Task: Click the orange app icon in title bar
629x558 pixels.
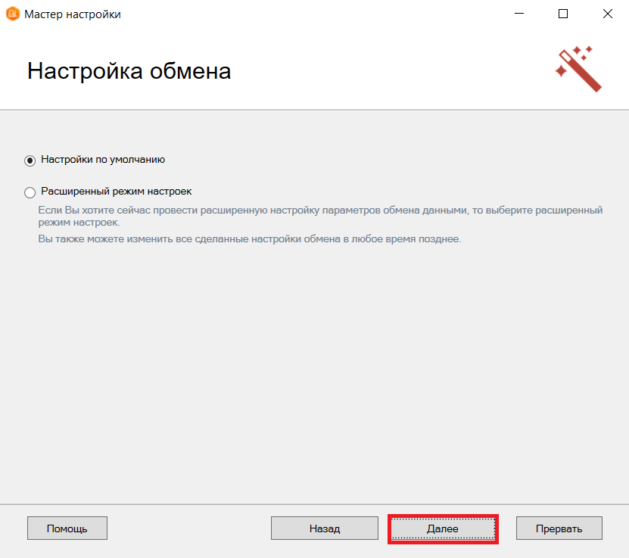Action: pyautogui.click(x=12, y=14)
